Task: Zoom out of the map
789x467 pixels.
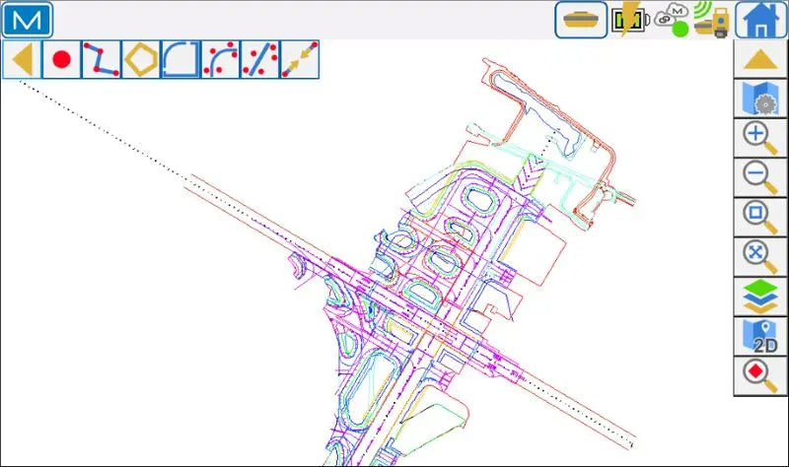Action: [x=758, y=178]
